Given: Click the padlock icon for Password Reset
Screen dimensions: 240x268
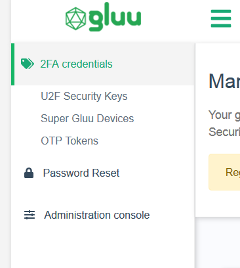Looking at the screenshot, I should click(x=29, y=173).
